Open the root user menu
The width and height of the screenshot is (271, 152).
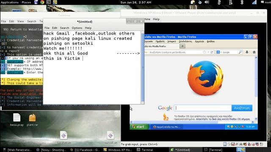[266, 2]
